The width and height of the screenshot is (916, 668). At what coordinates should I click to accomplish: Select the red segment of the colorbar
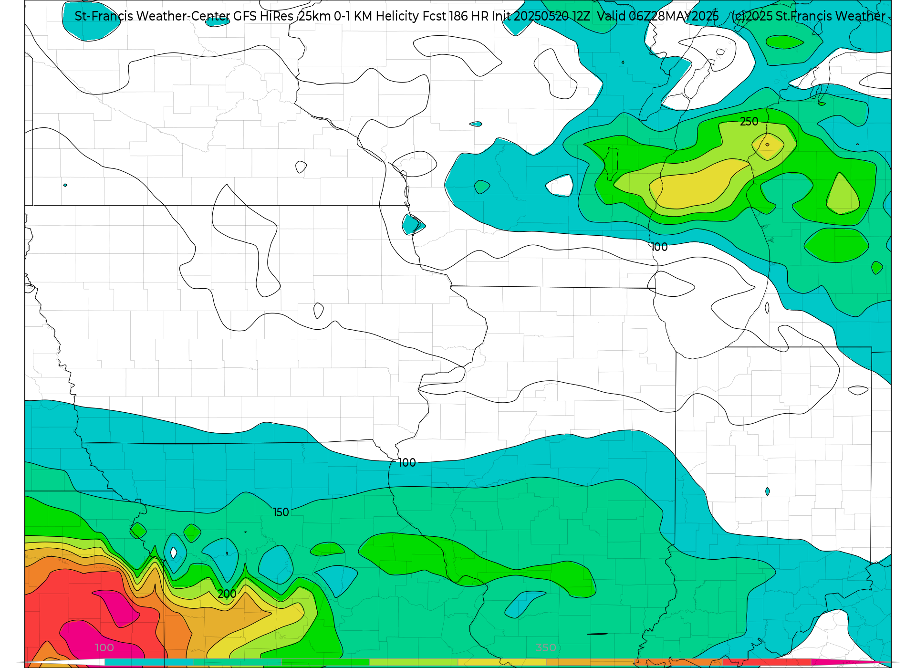click(767, 662)
